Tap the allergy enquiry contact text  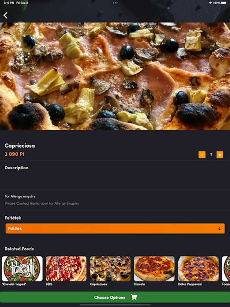tap(42, 203)
